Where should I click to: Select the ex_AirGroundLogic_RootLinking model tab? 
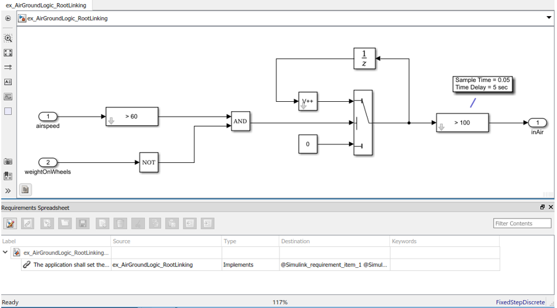tap(46, 5)
